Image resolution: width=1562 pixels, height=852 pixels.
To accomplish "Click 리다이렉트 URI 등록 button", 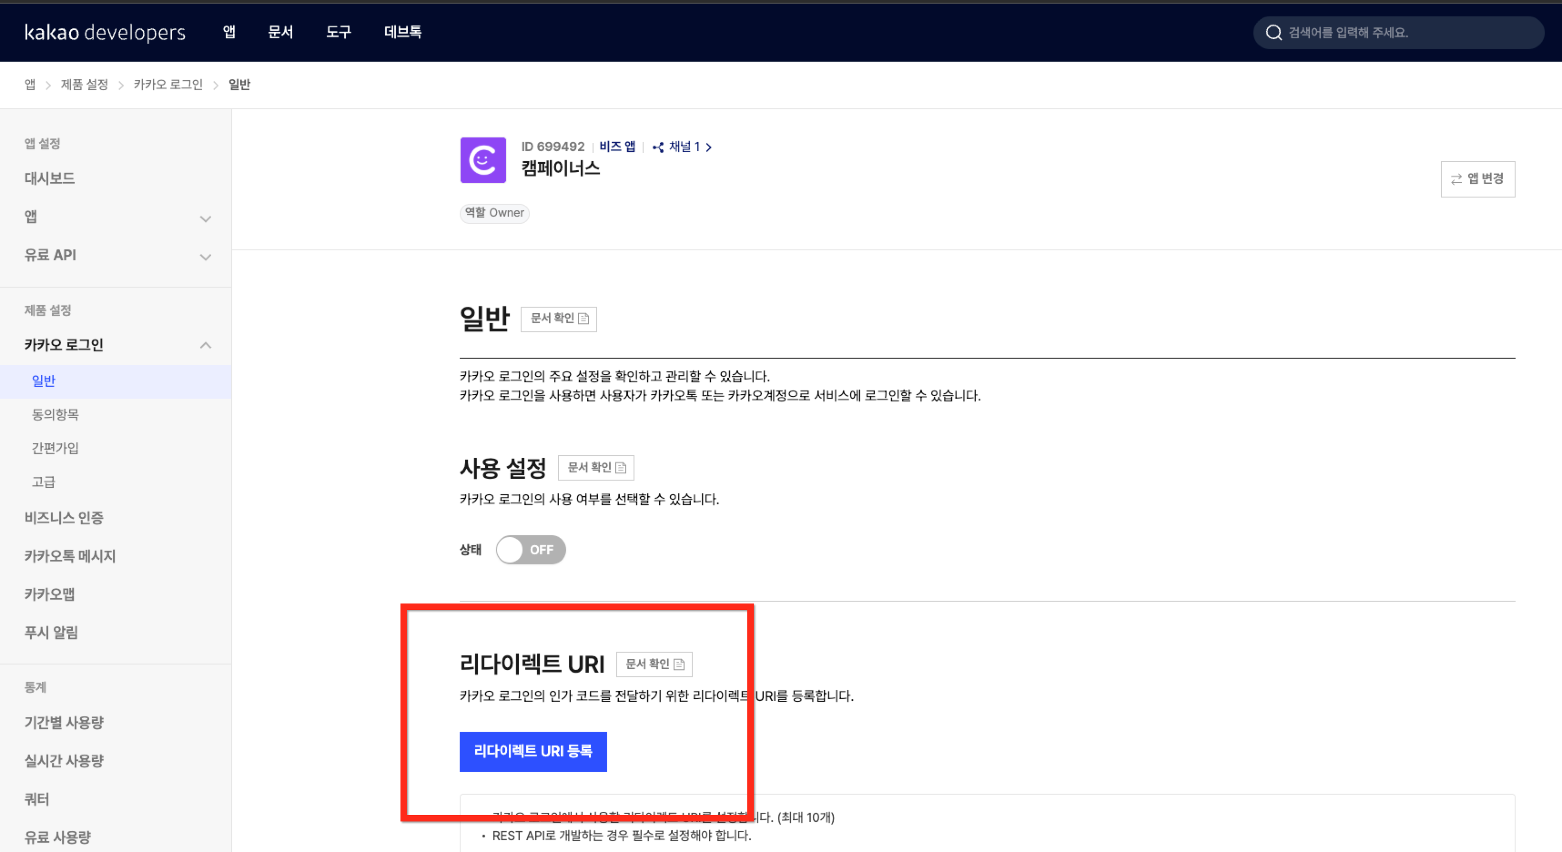I will point(533,751).
